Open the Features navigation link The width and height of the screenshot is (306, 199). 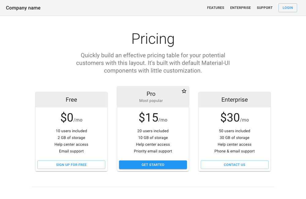(215, 8)
